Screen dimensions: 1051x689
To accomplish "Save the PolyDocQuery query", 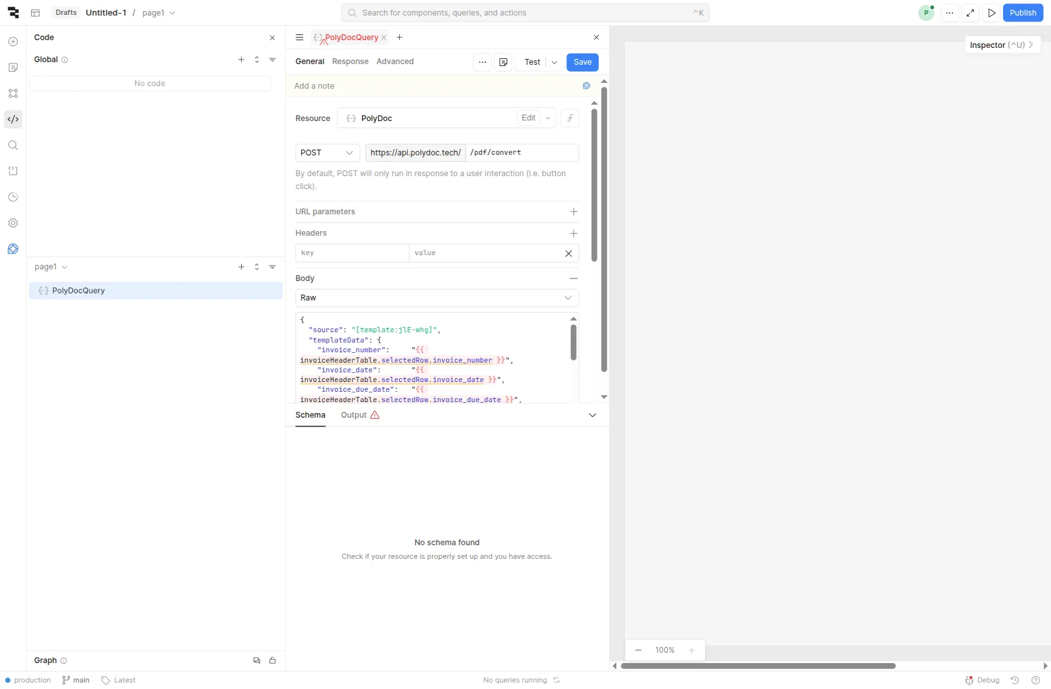I will 583,62.
